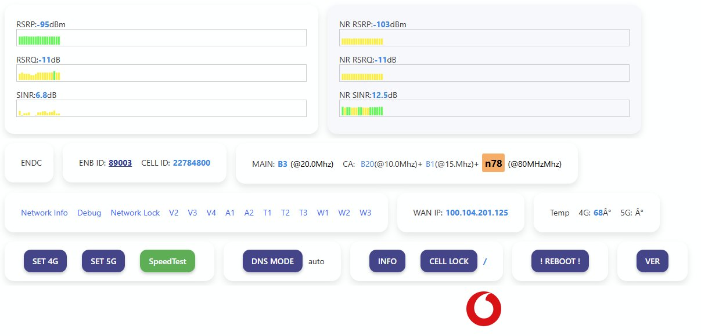
Task: Click the WAN IP 100.104.201.125
Action: point(477,213)
